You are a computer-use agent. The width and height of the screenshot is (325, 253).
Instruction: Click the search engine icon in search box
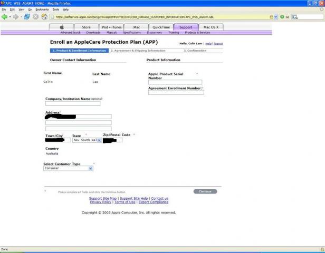(x=295, y=17)
